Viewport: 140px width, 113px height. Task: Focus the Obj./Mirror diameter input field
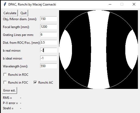(49, 19)
